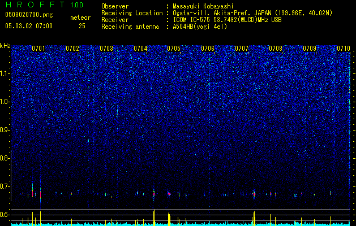This screenshot has width=356, height=226.
Task: Click the kHz axis label
Action: pos(5,46)
